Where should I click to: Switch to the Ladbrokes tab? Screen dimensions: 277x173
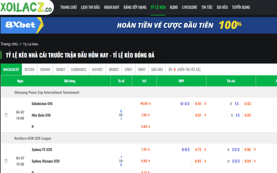(79, 70)
